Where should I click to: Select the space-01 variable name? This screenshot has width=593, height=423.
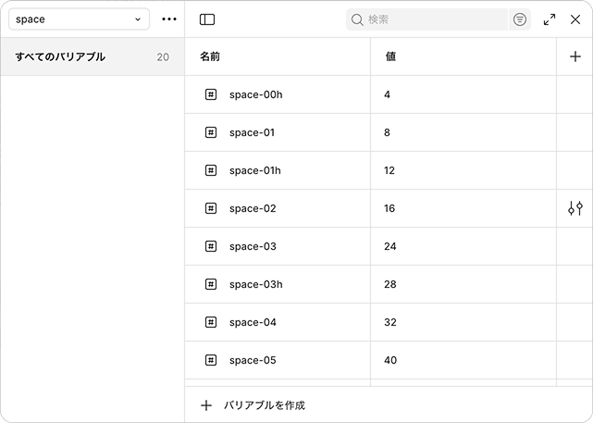click(x=252, y=132)
